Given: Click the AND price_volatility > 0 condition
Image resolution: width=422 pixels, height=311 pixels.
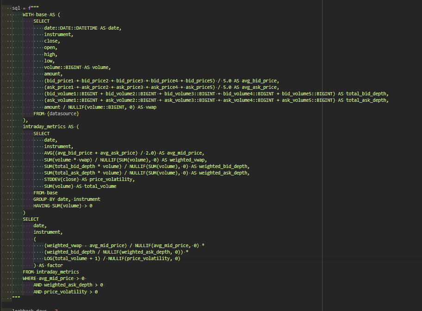Looking at the screenshot, I should coord(65,292).
